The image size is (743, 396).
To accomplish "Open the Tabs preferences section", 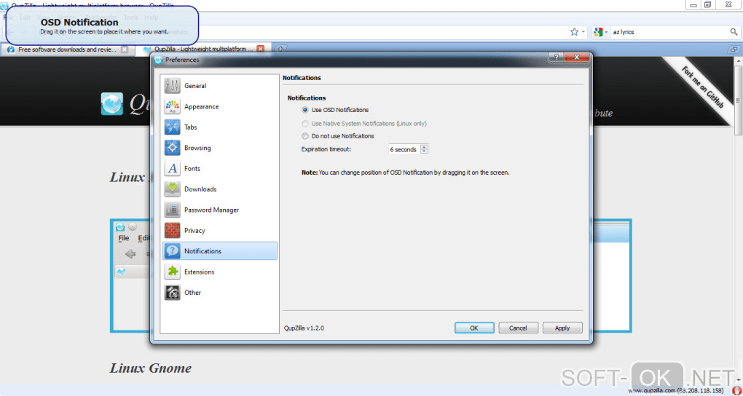I will [219, 127].
